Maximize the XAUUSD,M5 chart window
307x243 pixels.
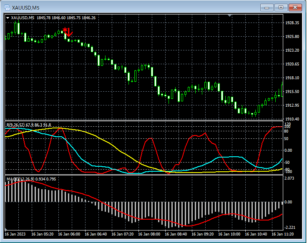281,7
